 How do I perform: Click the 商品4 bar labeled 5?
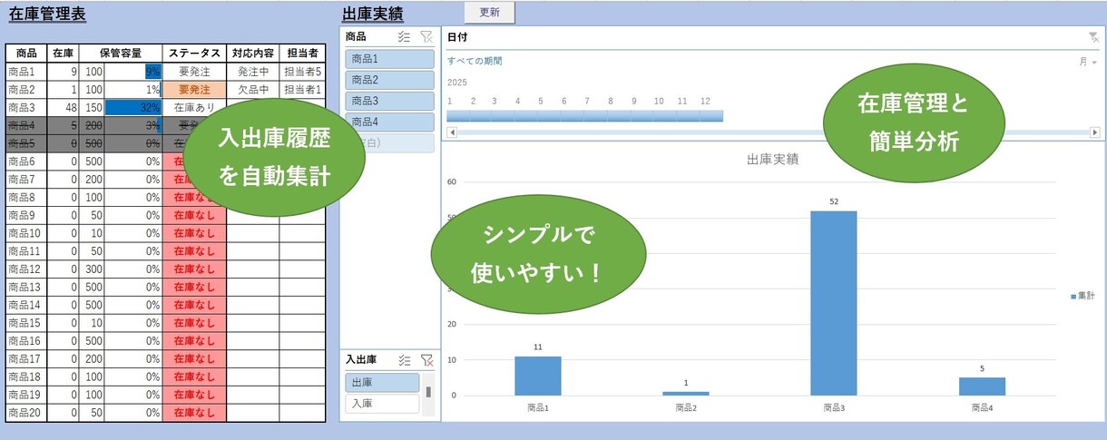[x=982, y=386]
